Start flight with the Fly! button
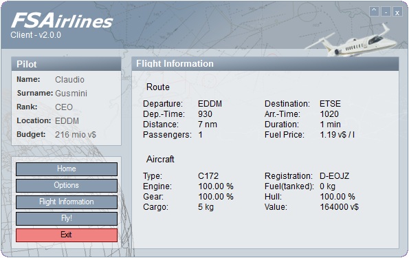Screen dimensions: 409x258 67,218
